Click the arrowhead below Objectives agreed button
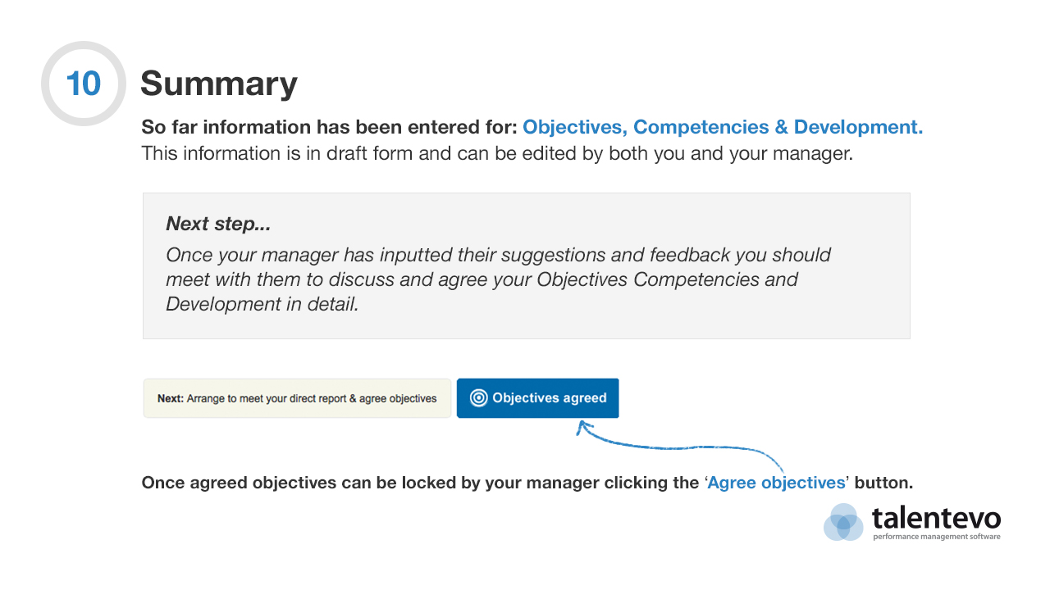 point(585,429)
